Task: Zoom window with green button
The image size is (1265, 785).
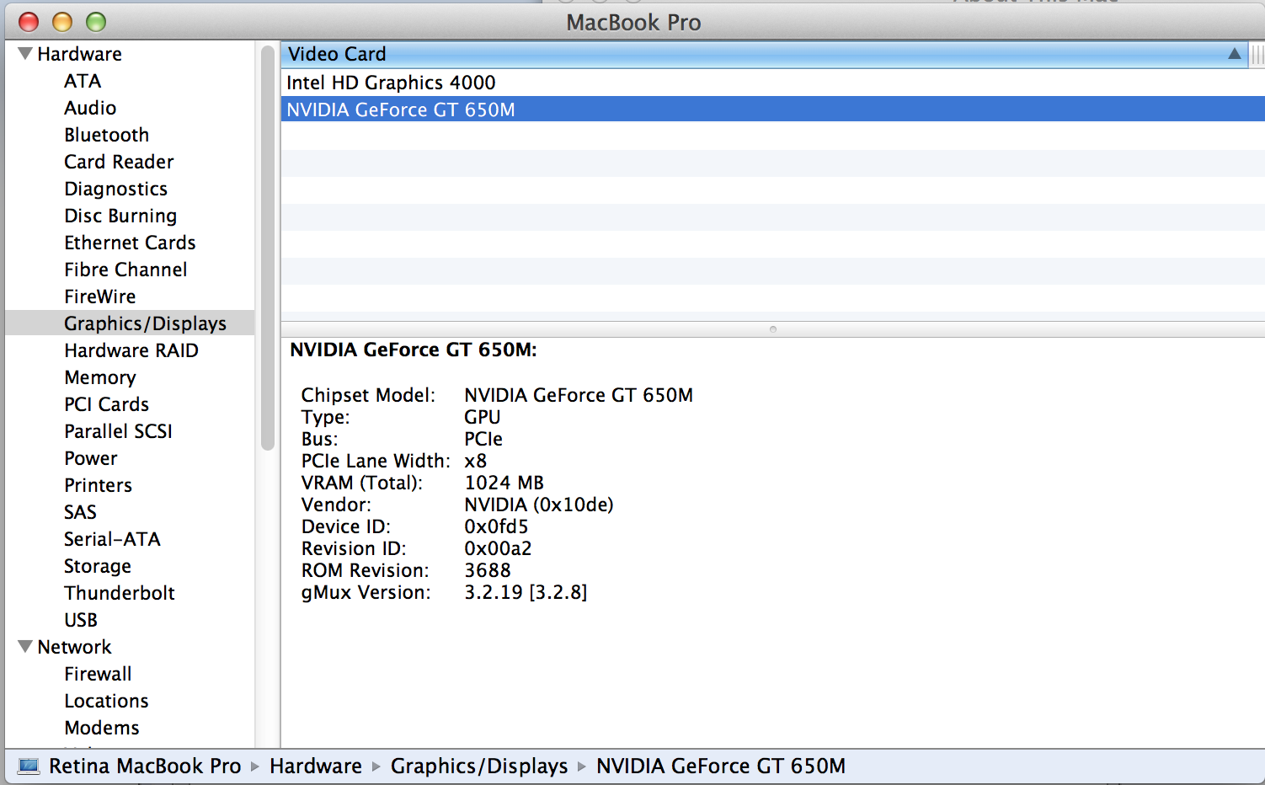Action: (x=96, y=22)
